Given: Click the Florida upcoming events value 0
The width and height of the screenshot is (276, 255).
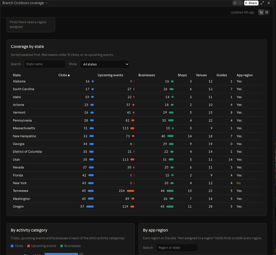Looking at the screenshot, I should 131,175.
